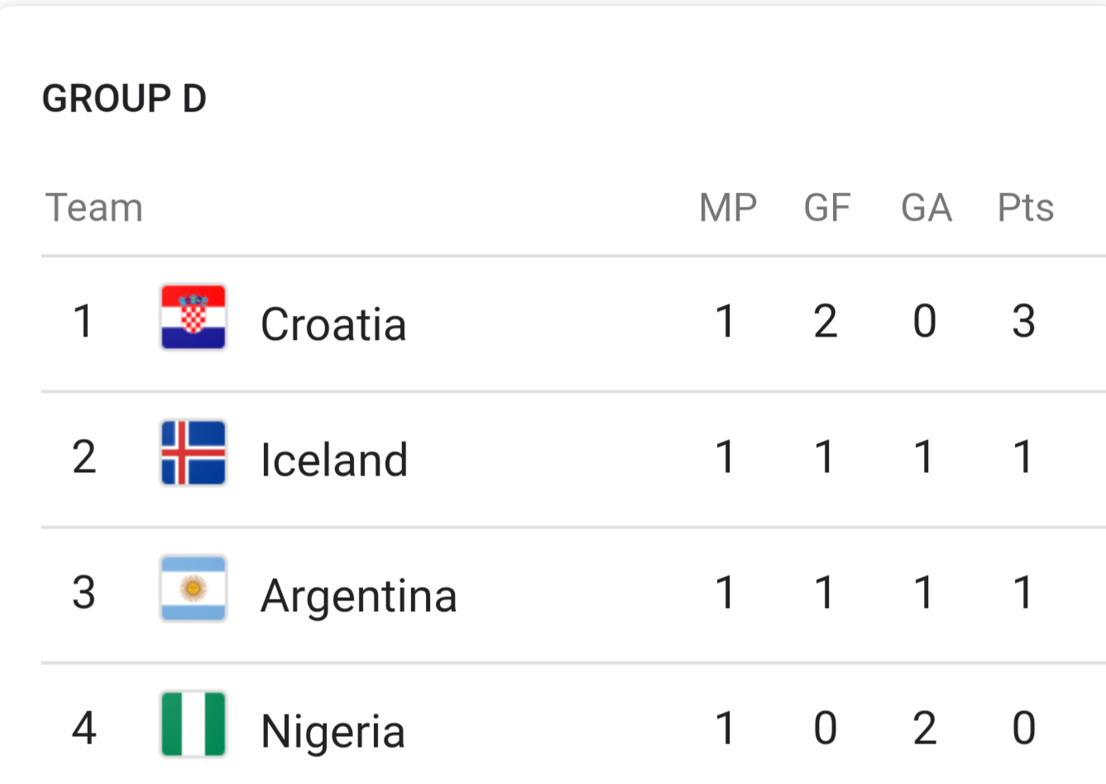Screen dimensions: 1106x784
Task: Click the GF column header
Action: click(x=827, y=207)
